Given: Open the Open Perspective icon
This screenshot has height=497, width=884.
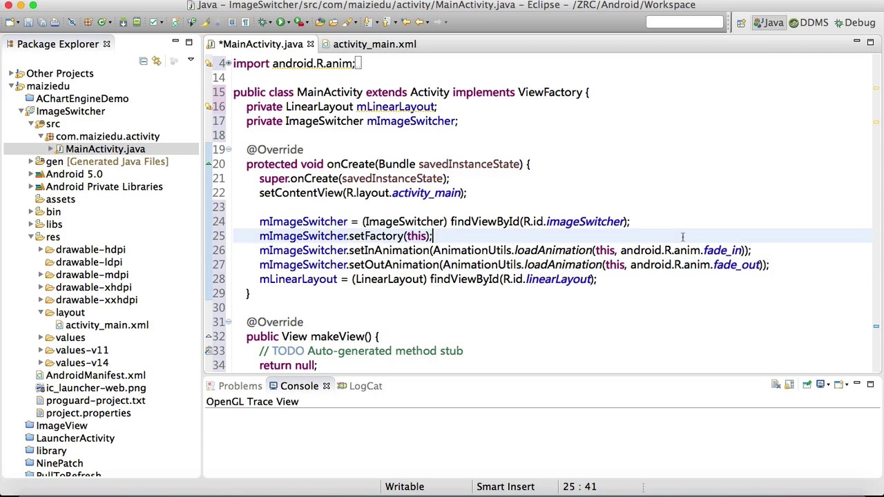Looking at the screenshot, I should [741, 23].
